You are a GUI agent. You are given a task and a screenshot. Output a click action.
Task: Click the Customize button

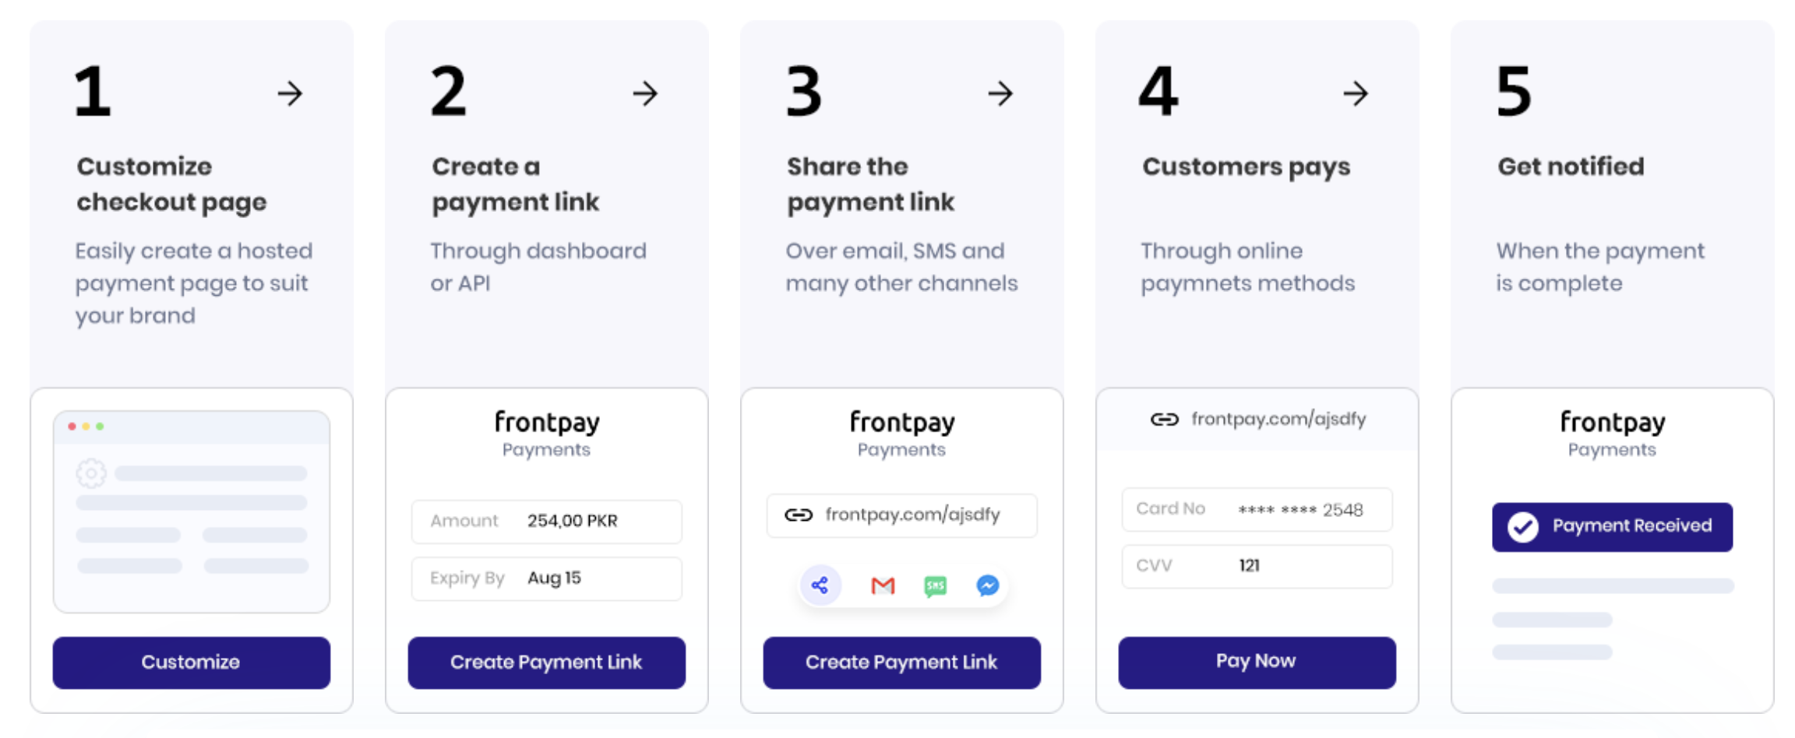192,662
